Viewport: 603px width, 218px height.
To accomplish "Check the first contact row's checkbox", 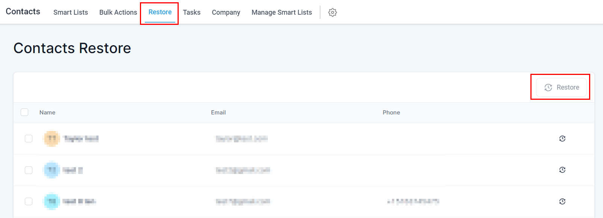I will point(29,139).
